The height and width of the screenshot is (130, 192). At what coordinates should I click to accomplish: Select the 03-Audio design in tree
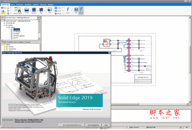click(16, 34)
